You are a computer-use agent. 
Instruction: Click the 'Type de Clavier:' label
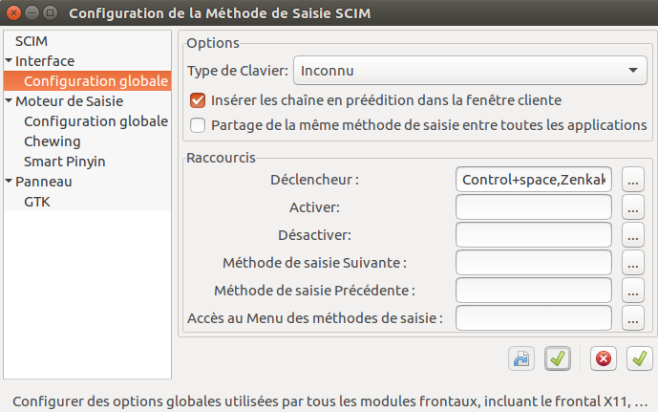pyautogui.click(x=238, y=71)
